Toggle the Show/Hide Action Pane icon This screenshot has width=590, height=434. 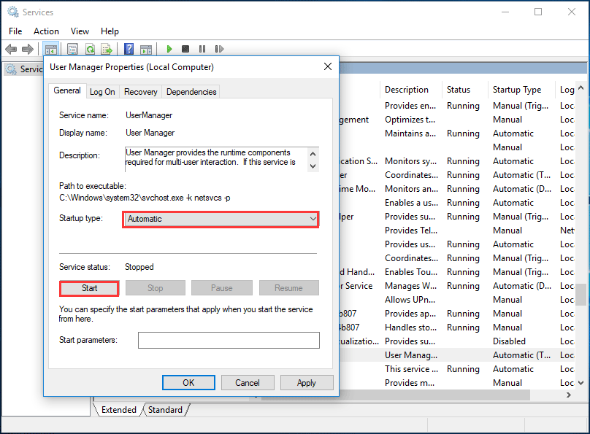pos(146,49)
